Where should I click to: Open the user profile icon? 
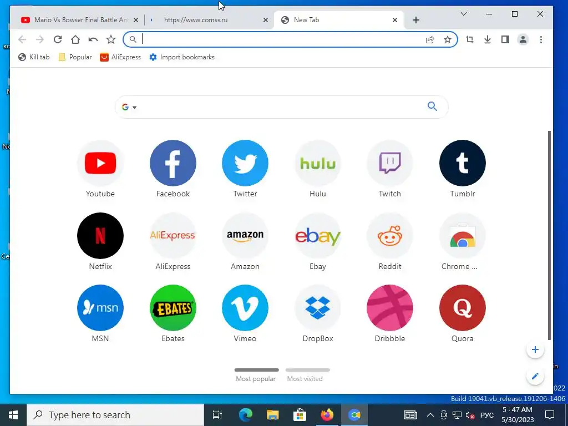point(523,39)
